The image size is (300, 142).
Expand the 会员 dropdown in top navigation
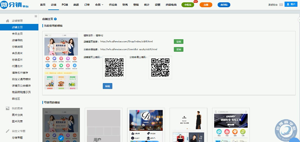tap(99, 5)
